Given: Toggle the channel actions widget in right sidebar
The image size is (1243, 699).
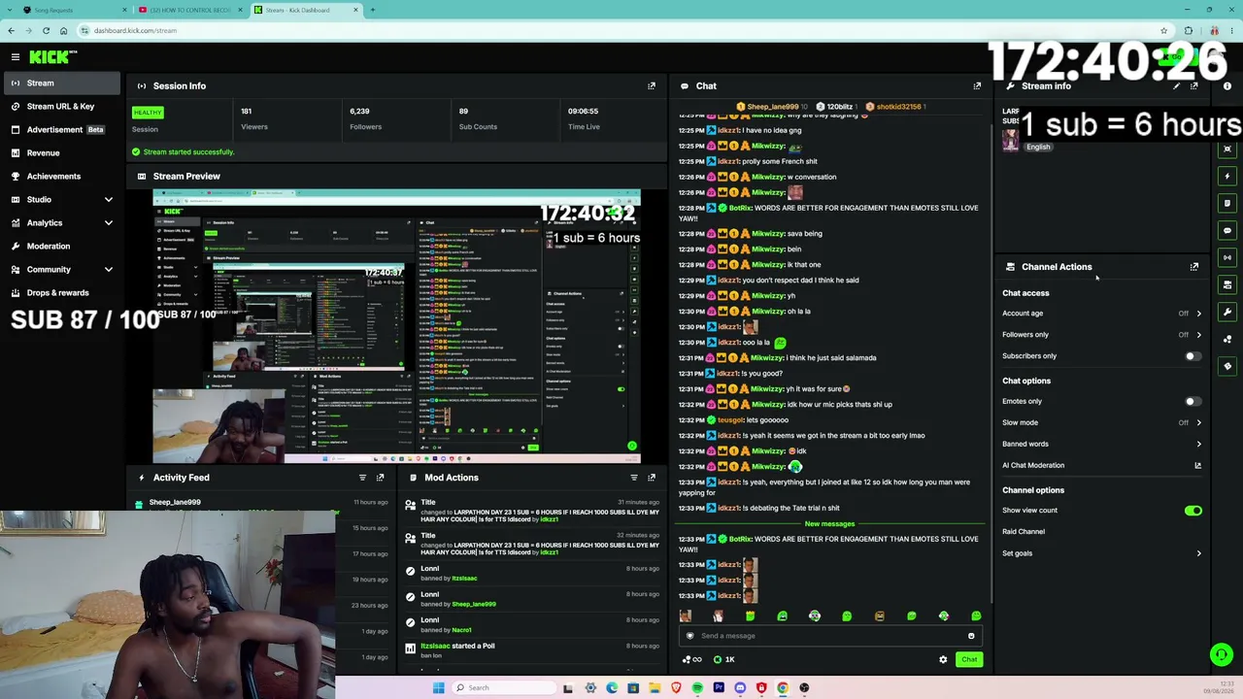Looking at the screenshot, I should pyautogui.click(x=1227, y=284).
